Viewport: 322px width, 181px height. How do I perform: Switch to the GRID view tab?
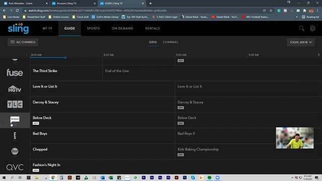[x=153, y=42]
